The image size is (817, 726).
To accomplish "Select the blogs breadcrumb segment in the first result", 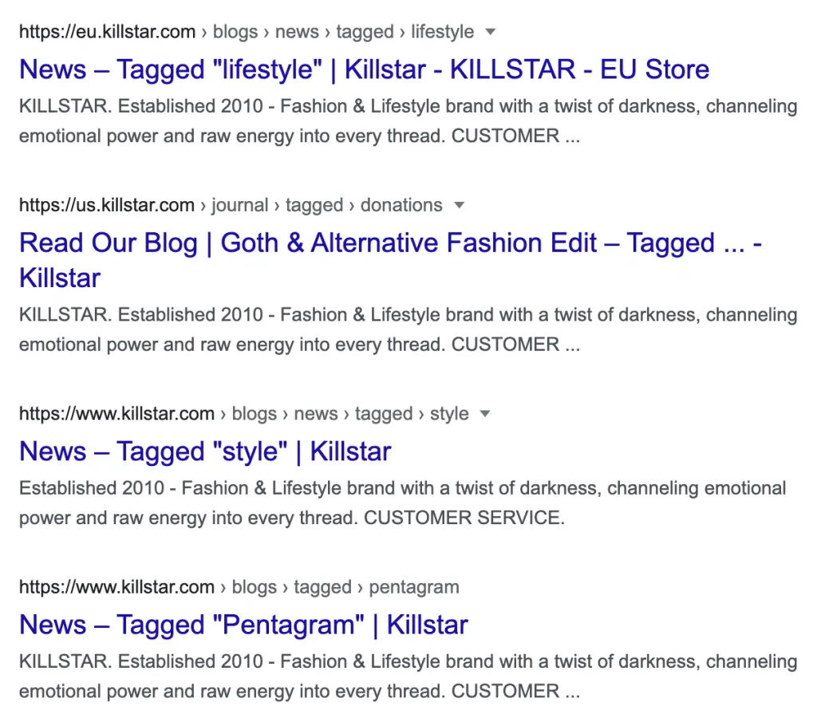I will pos(235,32).
